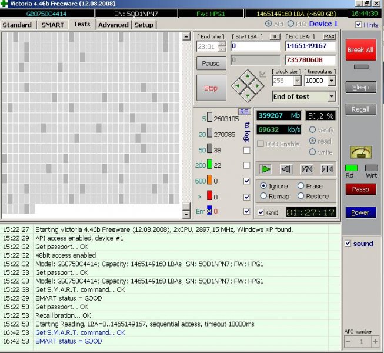This screenshot has height=353, width=384.
Task: Select the Remap radio option
Action: [x=263, y=196]
